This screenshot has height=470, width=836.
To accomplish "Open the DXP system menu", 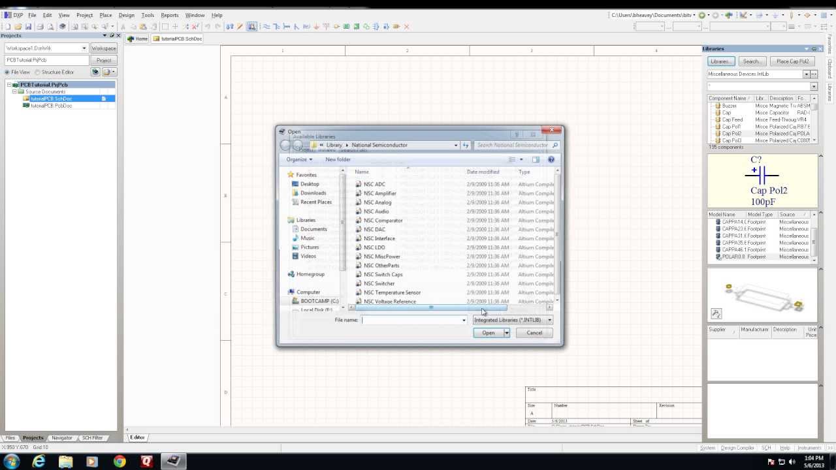I will pyautogui.click(x=14, y=15).
